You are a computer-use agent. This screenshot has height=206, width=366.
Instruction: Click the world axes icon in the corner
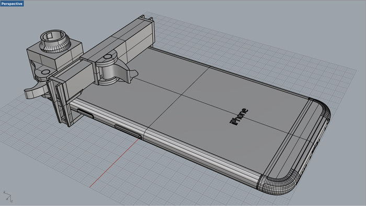tap(8, 197)
